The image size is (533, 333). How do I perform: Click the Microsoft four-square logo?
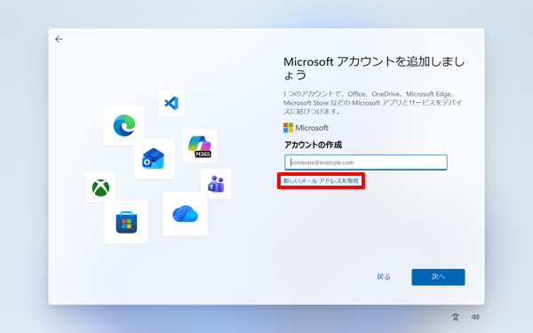tap(288, 128)
